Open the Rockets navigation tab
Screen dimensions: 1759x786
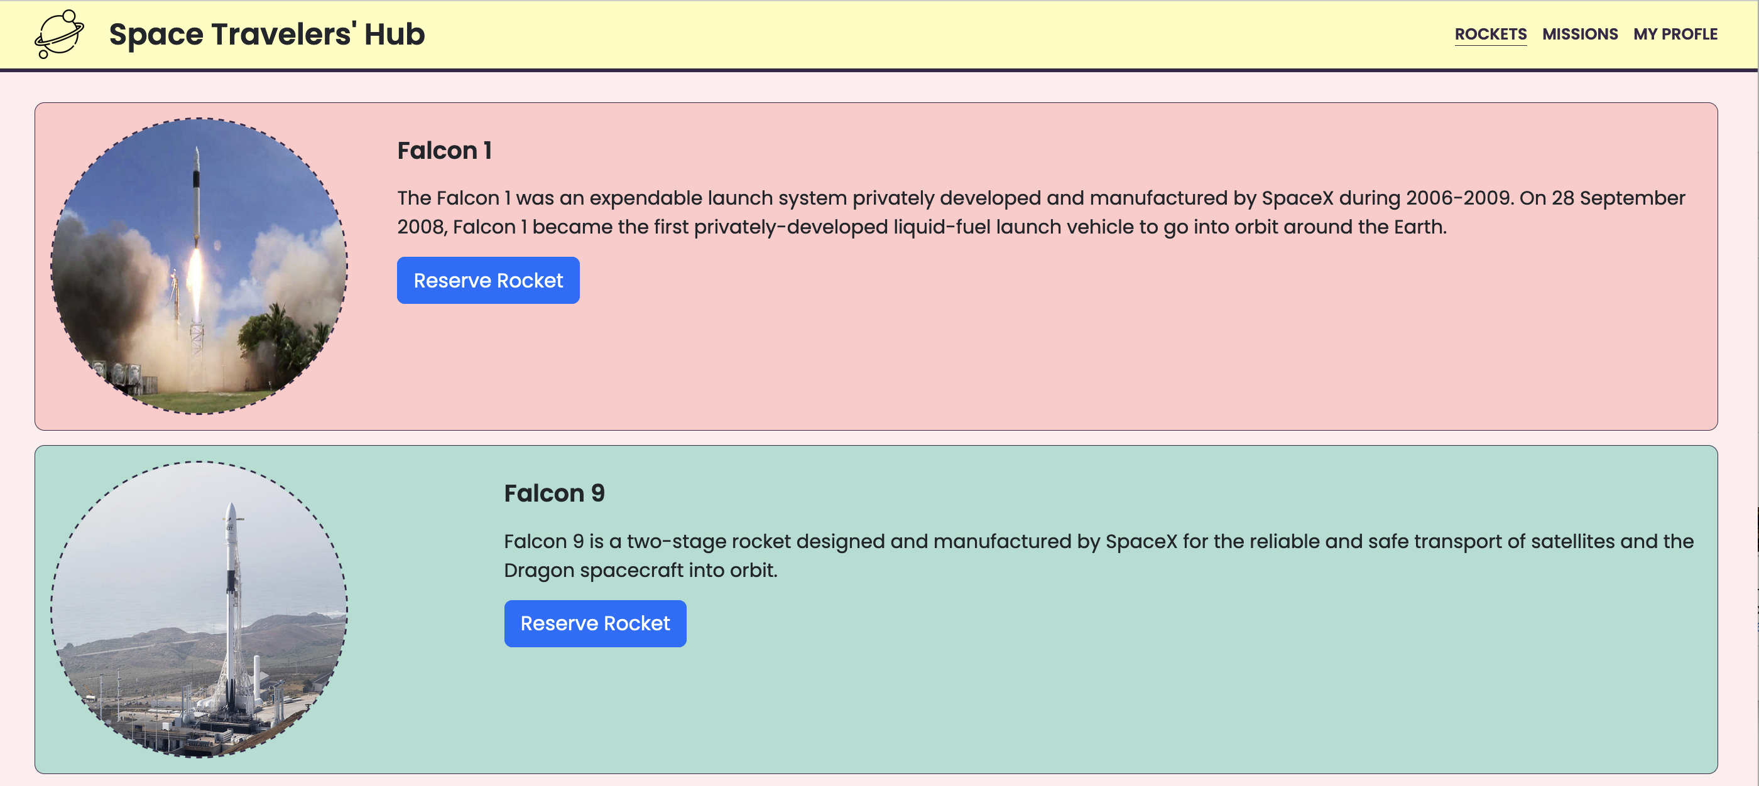click(1490, 34)
